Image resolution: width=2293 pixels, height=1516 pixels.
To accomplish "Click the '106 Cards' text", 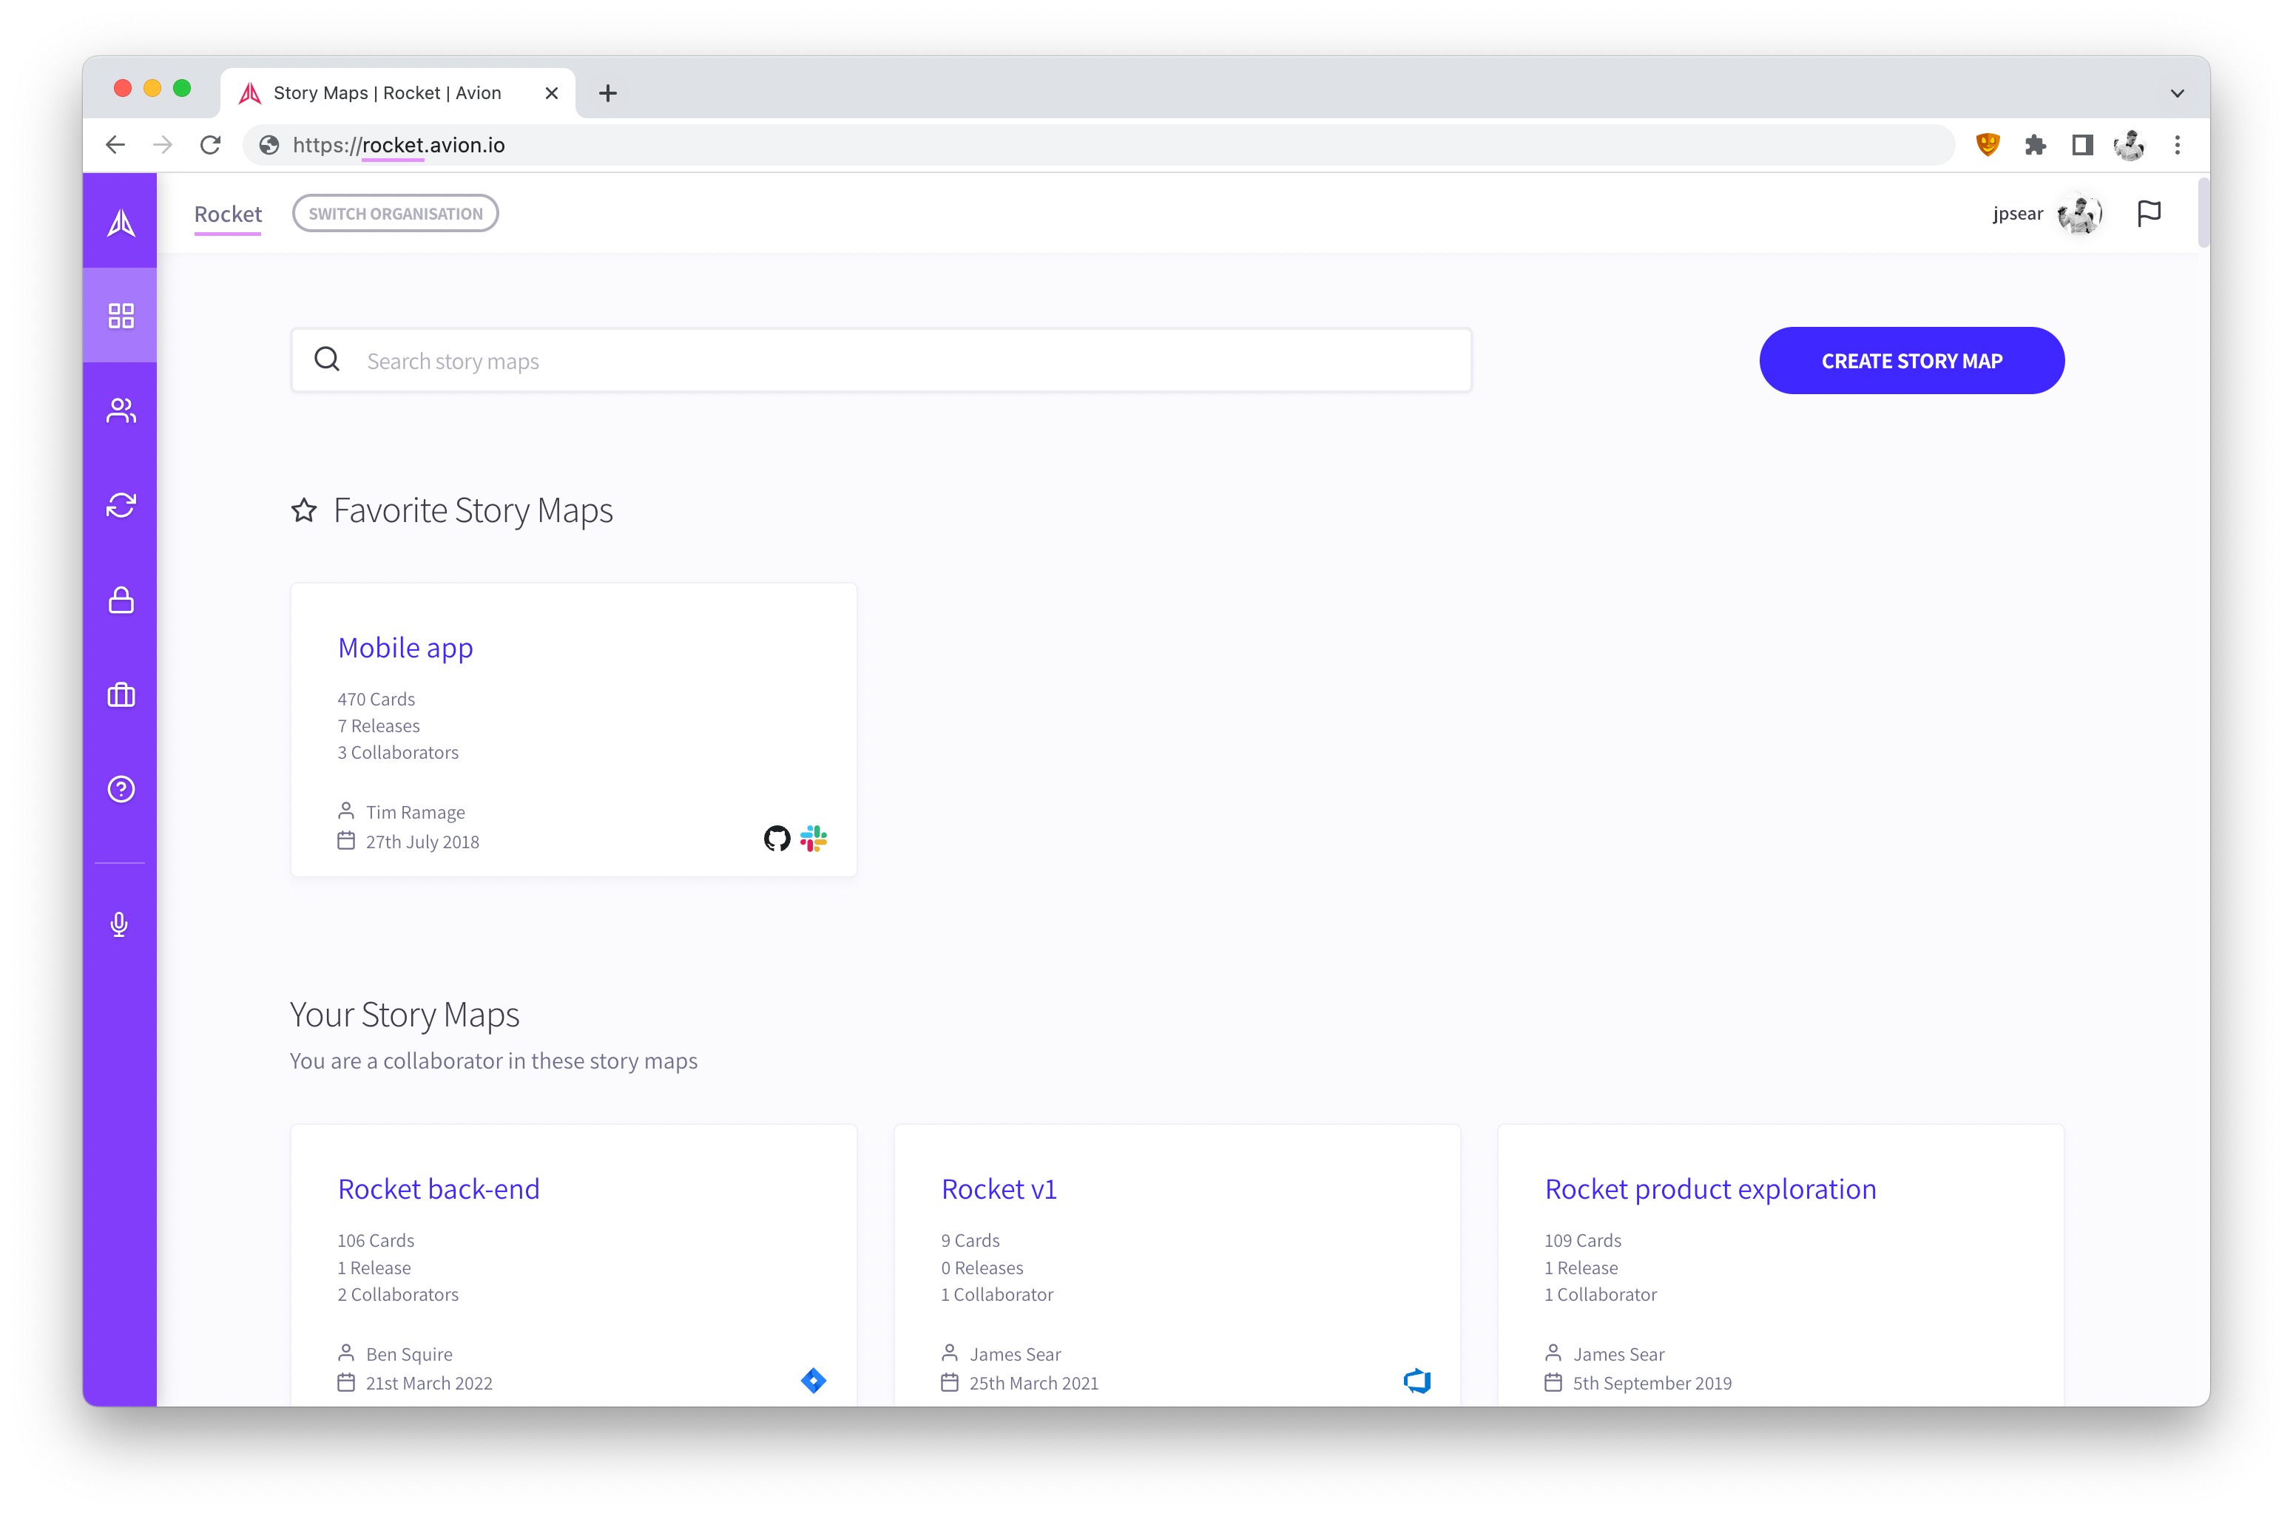I will tap(375, 1240).
